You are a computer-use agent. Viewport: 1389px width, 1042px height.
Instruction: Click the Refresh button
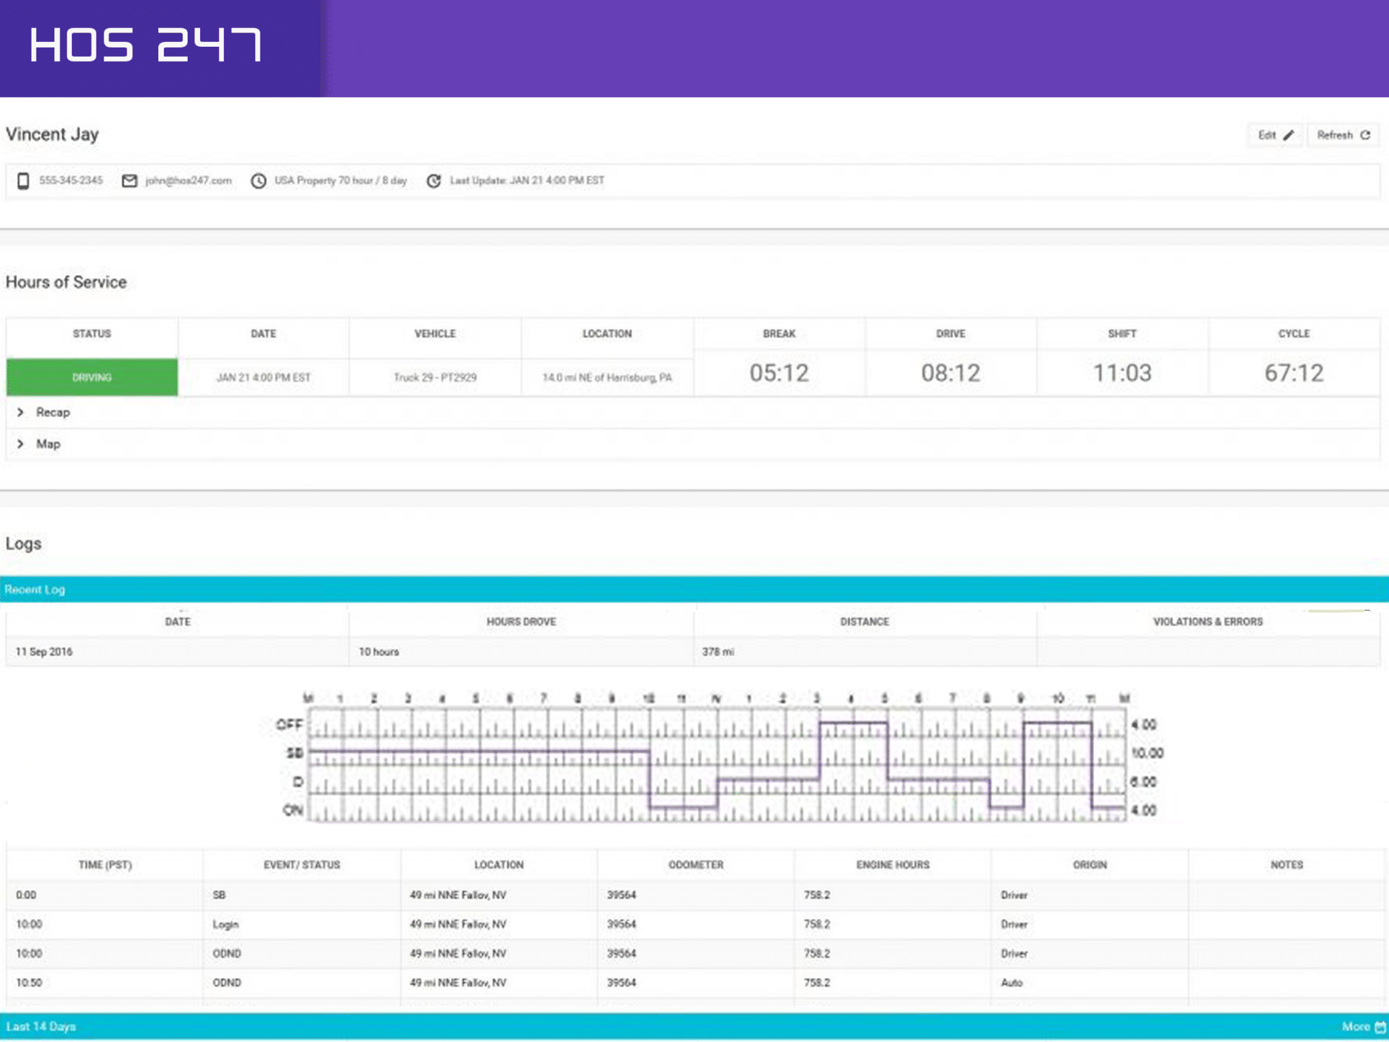coord(1344,134)
